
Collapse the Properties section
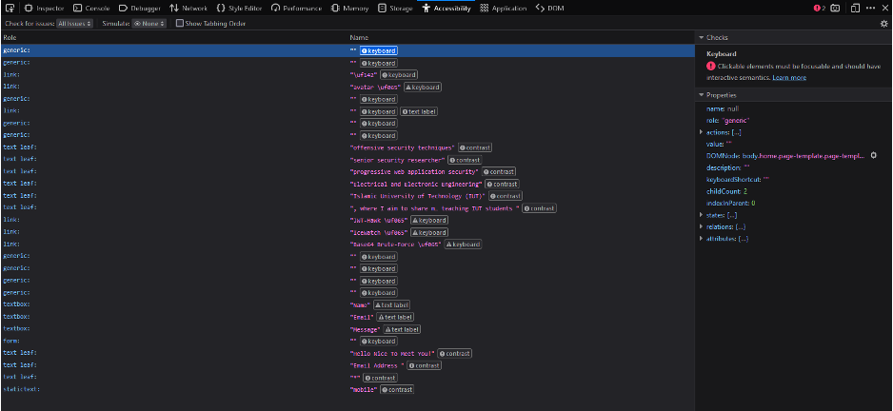pos(702,95)
